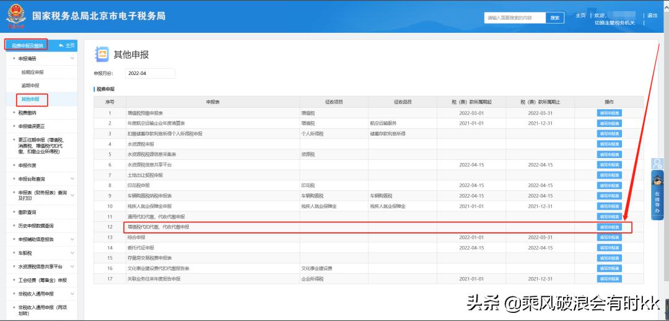Click 填写申报表 for 车辆购置税纳税申报表
Image resolution: width=669 pixels, height=321 pixels.
click(x=610, y=195)
